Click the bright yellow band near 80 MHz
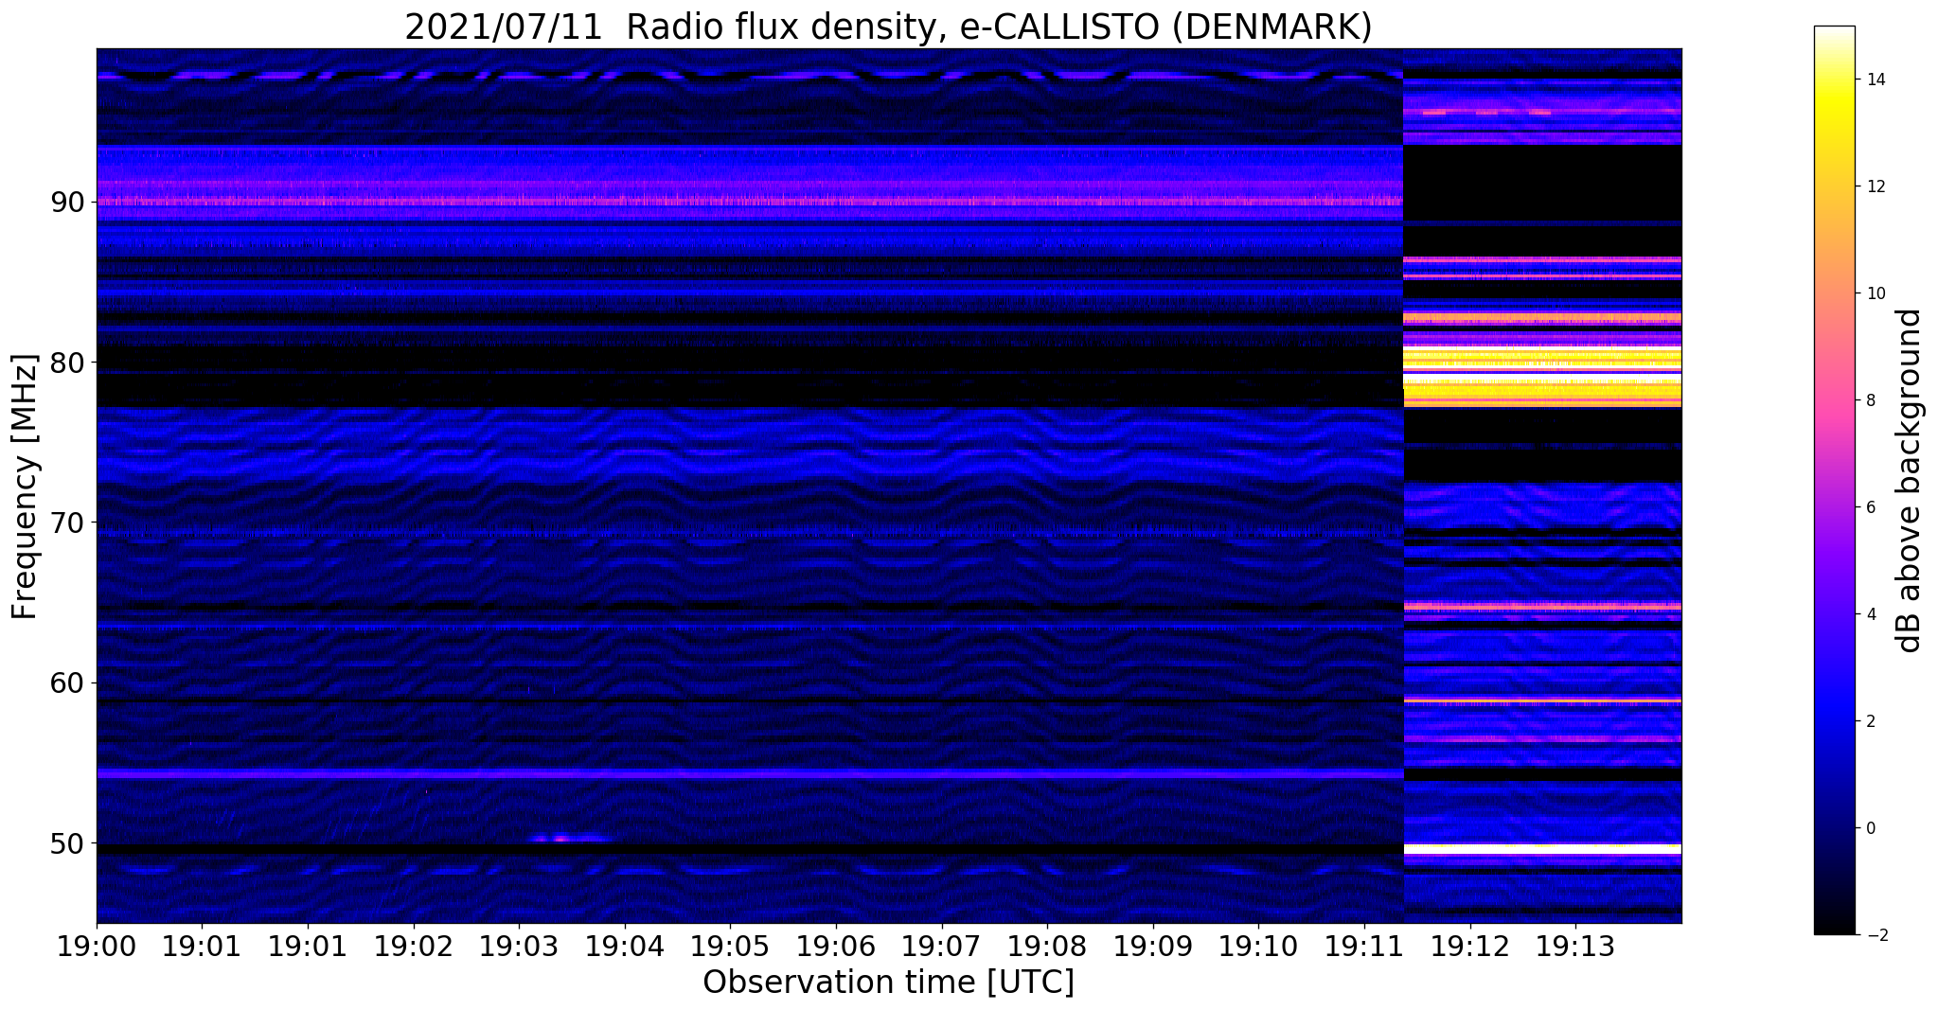Viewport: 1938px width, 1010px height. point(1542,376)
